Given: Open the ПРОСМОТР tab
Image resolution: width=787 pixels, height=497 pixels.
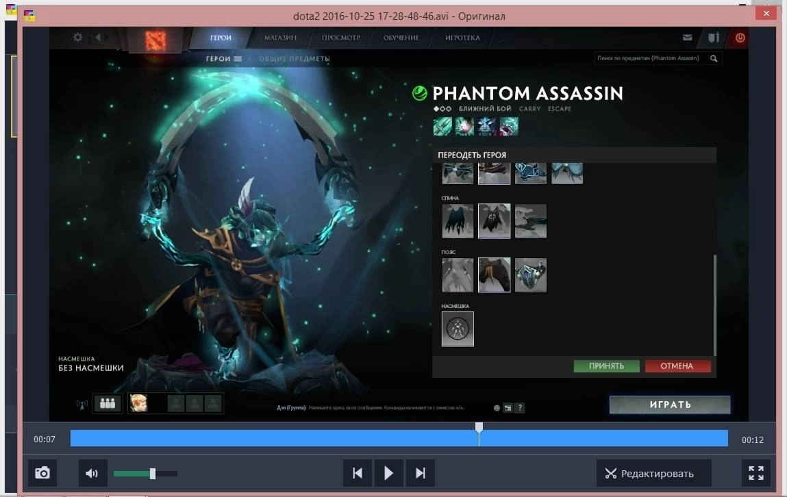Looking at the screenshot, I should pos(341,38).
